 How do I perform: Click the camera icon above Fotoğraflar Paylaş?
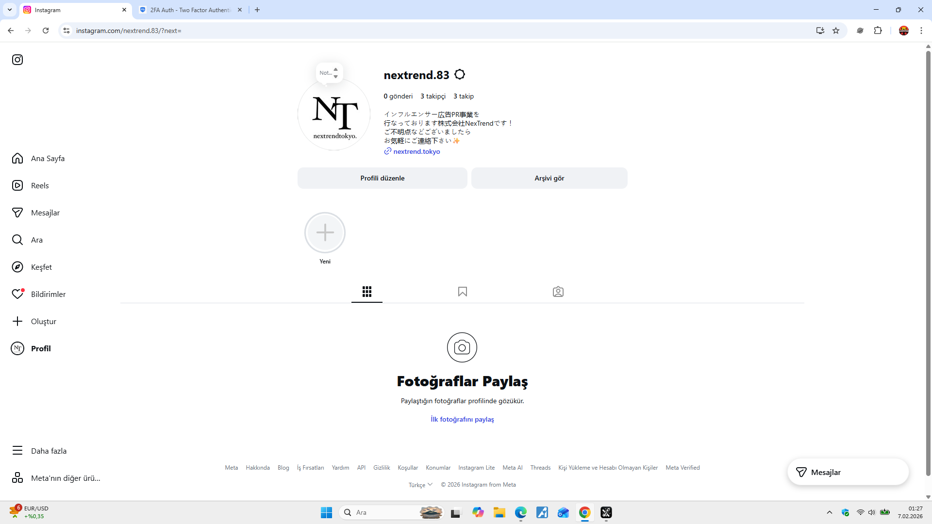click(x=462, y=347)
